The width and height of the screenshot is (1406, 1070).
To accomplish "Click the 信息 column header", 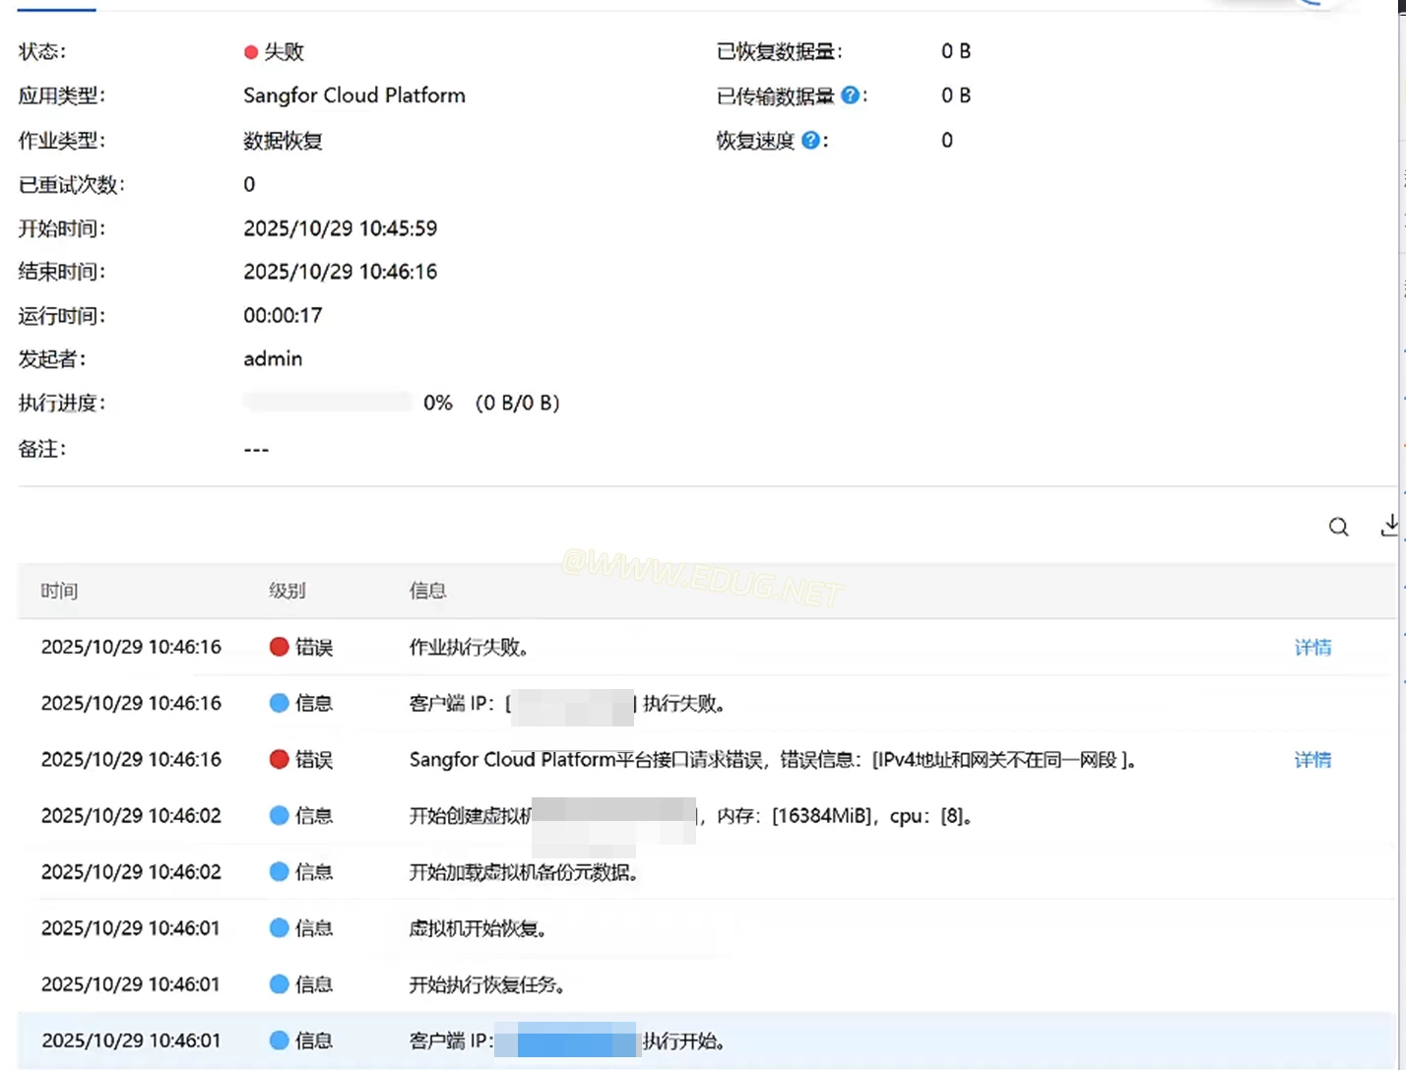I will (428, 591).
